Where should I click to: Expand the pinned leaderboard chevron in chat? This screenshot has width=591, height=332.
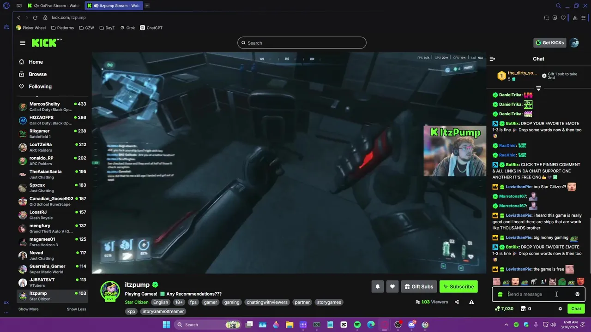pos(538,88)
